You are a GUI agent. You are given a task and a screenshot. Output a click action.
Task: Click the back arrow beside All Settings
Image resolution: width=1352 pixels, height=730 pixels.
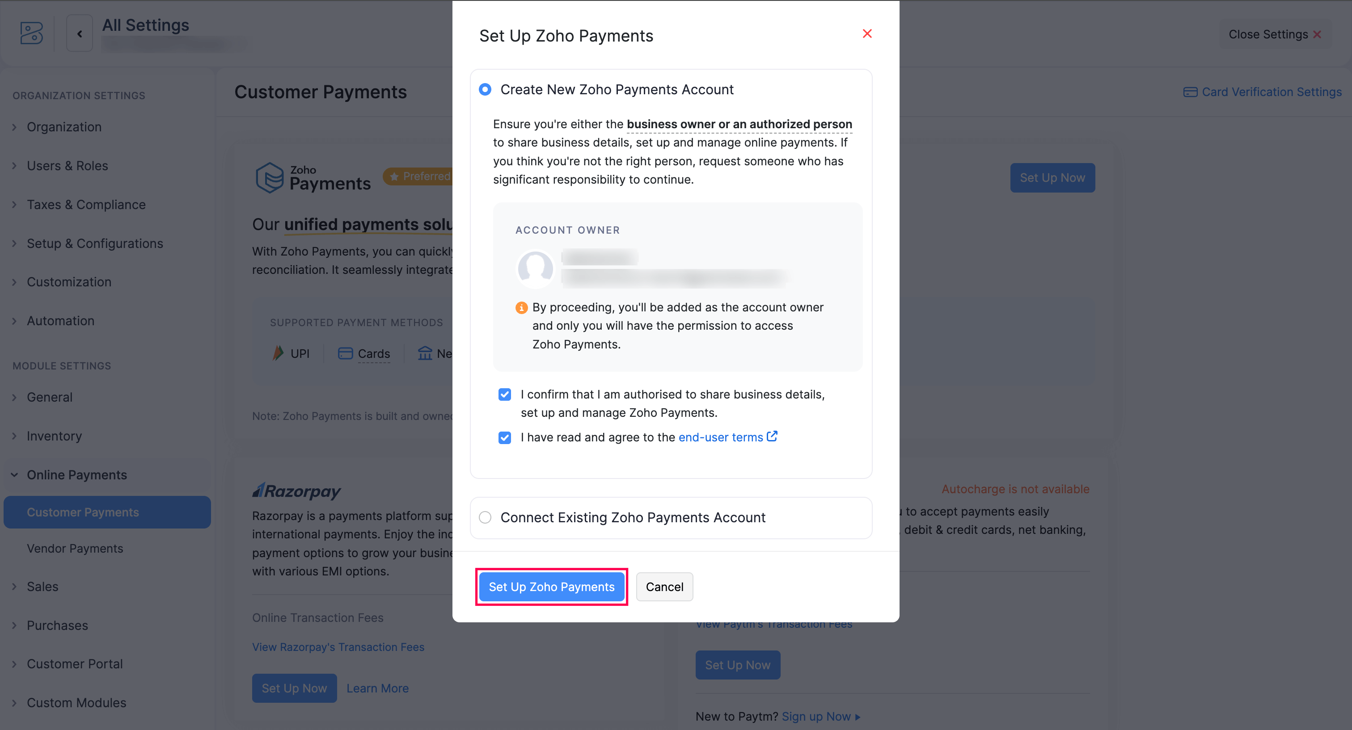pyautogui.click(x=80, y=34)
